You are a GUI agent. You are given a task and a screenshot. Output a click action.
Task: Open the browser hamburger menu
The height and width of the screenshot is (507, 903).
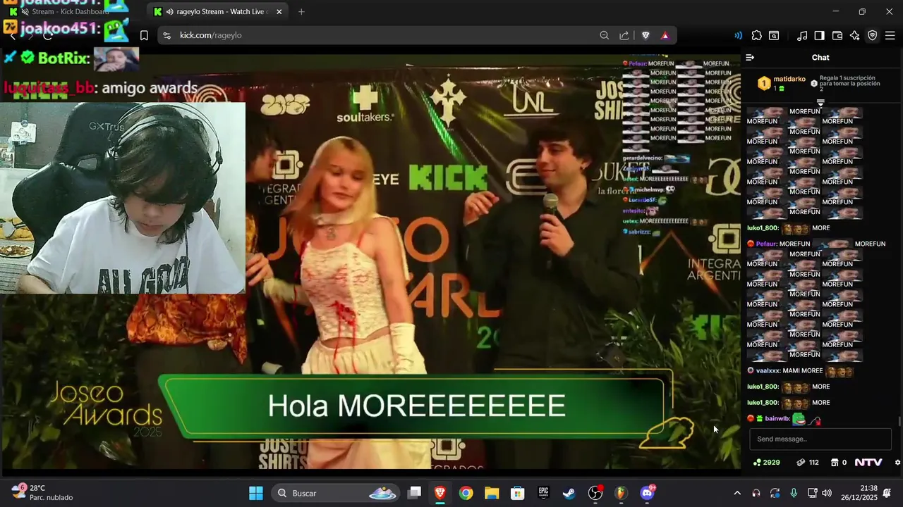(x=890, y=35)
